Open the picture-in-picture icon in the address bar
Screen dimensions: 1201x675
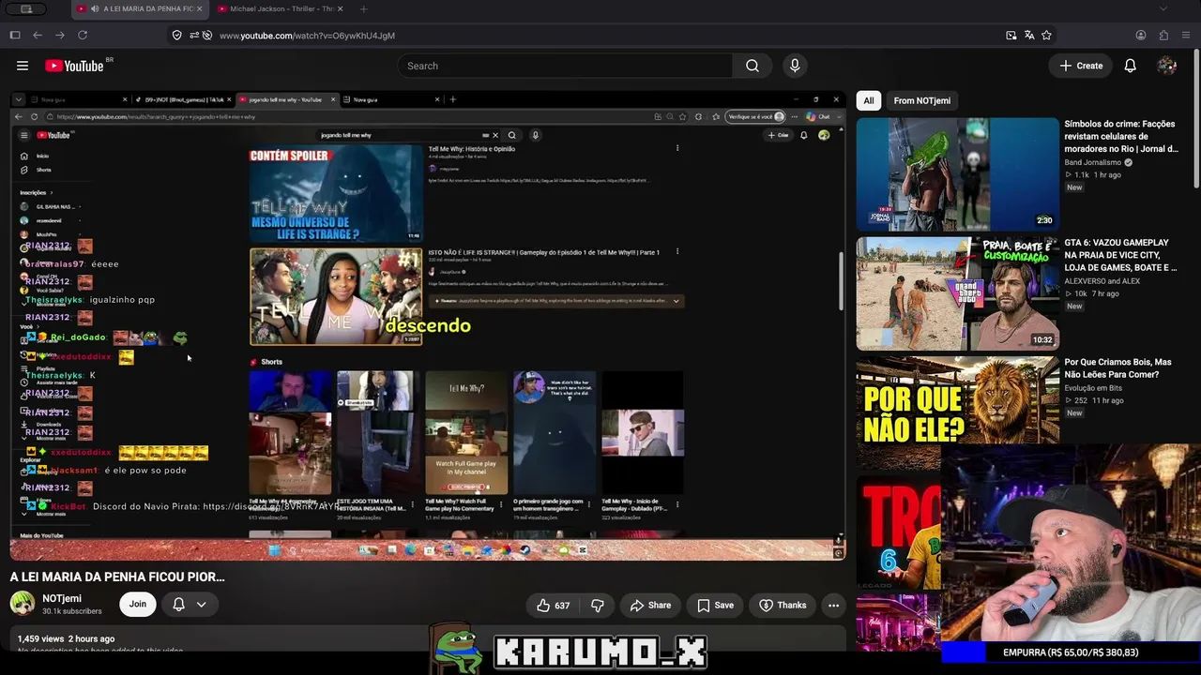click(1011, 36)
